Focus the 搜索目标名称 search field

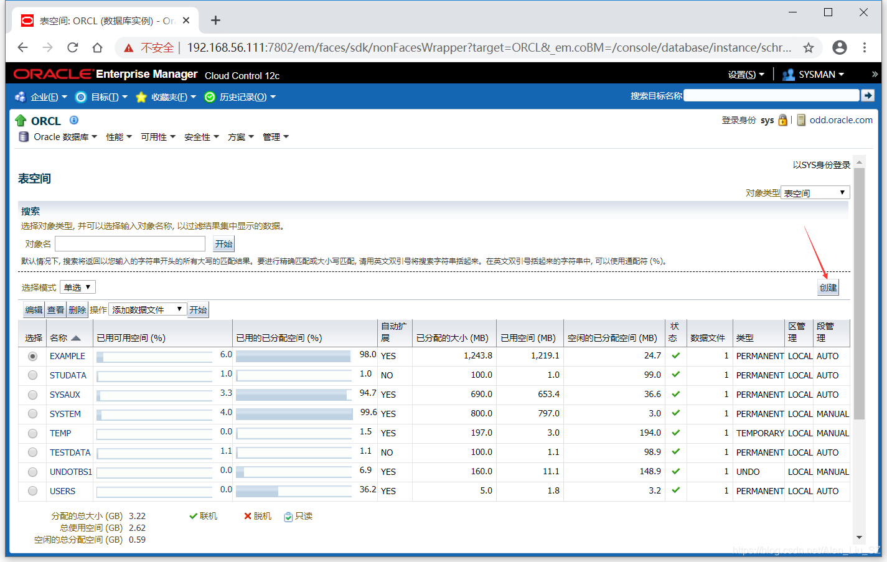pos(771,95)
